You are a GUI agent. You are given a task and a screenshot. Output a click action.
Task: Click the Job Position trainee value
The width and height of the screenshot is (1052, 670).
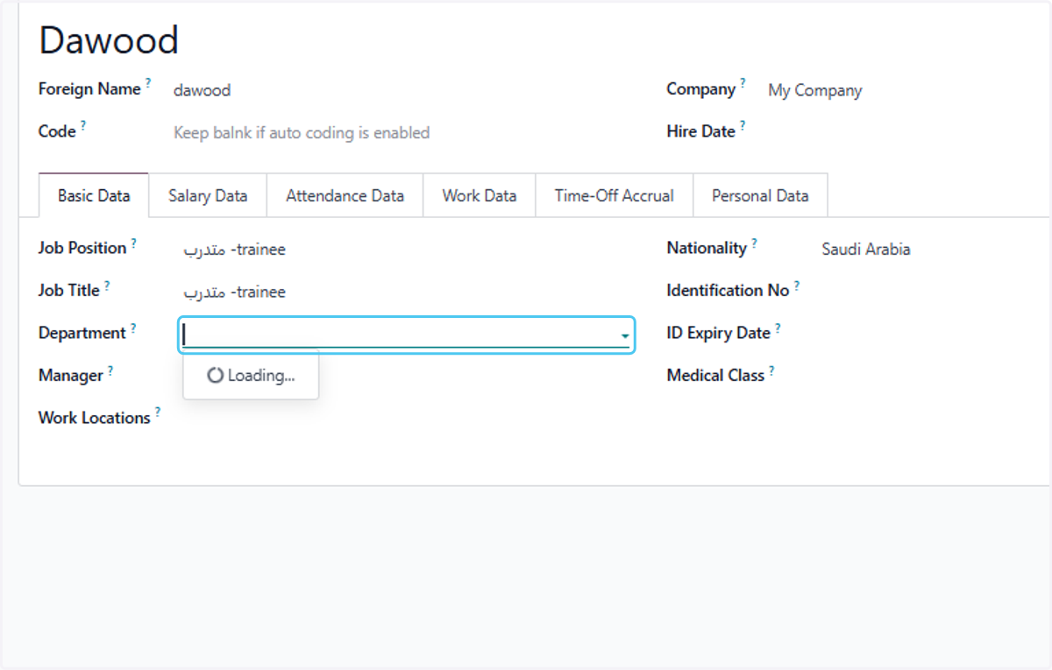(x=235, y=250)
